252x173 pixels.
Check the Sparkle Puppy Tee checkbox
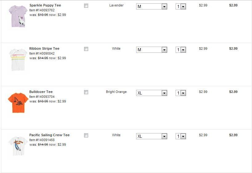pos(86,6)
